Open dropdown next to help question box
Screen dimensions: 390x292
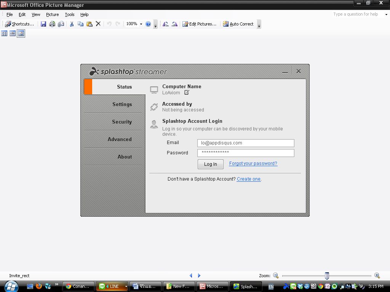click(x=386, y=14)
